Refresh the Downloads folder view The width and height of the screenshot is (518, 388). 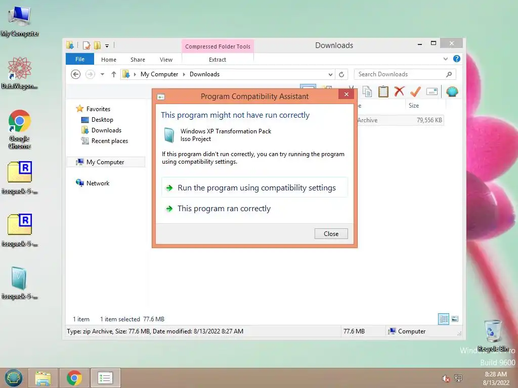point(341,74)
